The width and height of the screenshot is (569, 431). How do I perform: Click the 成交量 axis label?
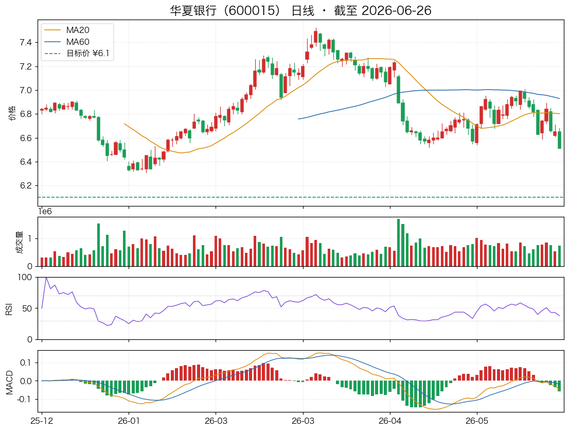tap(19, 242)
